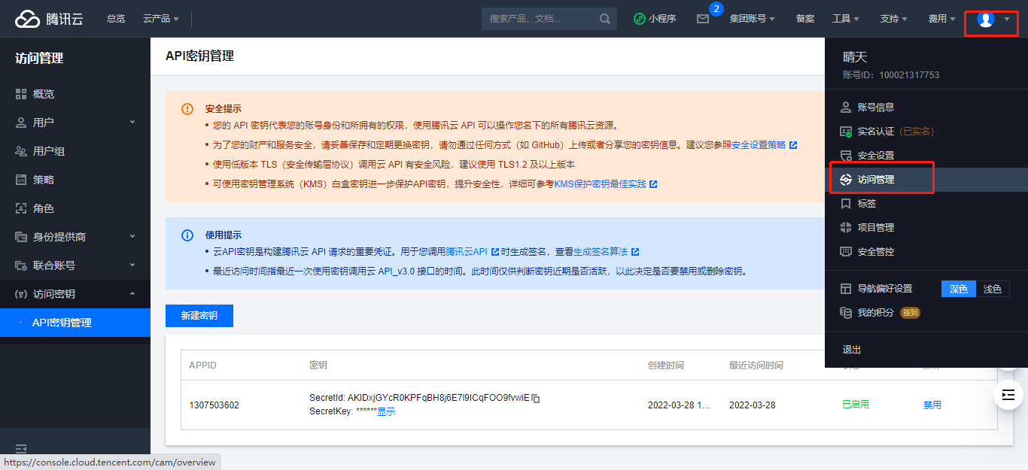Screen dimensions: 1028x470
Task: Collapse the sidebar using bottom-left icon
Action: (21, 449)
